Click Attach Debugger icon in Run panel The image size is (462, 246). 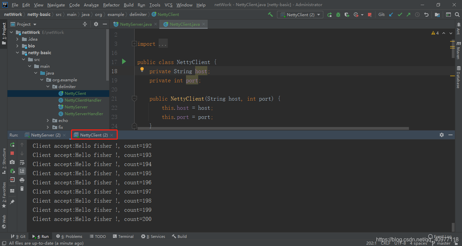point(12,171)
